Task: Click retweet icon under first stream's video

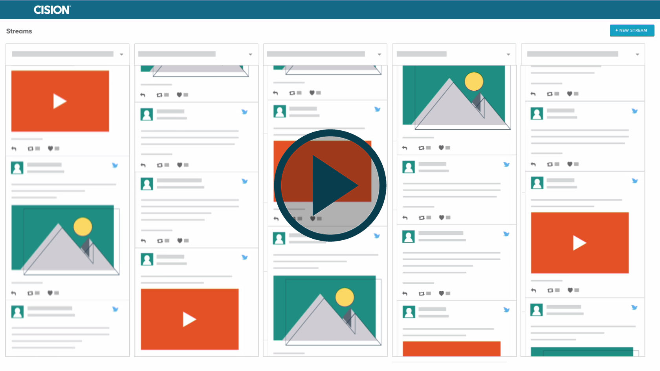Action: click(x=31, y=148)
